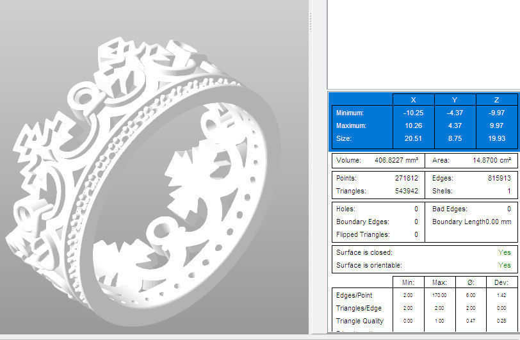Select area value 14.8700 cm²
This screenshot has width=520, height=340.
(492, 160)
